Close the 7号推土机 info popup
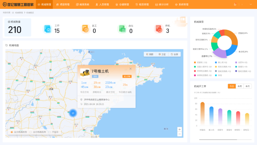Viewport: 257px width, 145px height. (x=130, y=69)
